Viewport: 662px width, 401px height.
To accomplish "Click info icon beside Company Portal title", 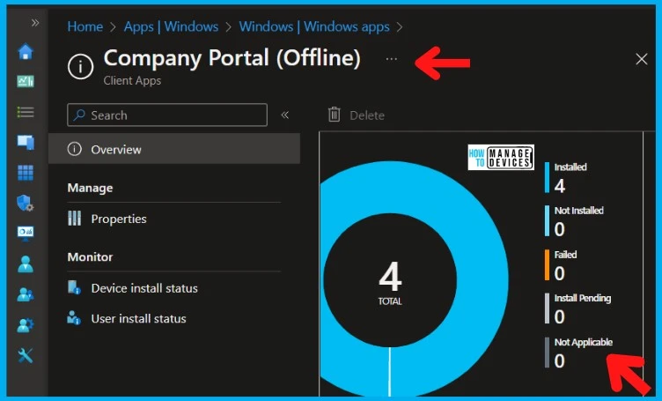I will coord(80,66).
